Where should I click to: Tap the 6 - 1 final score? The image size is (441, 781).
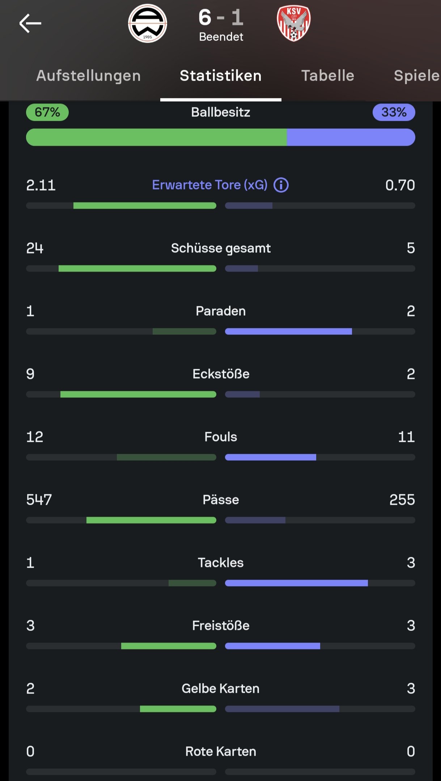click(x=221, y=17)
